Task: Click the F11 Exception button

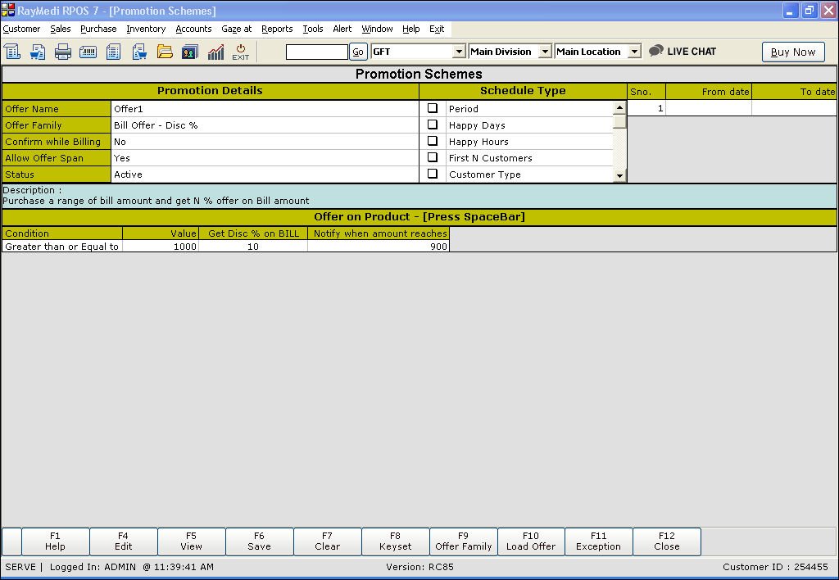Action: (598, 541)
